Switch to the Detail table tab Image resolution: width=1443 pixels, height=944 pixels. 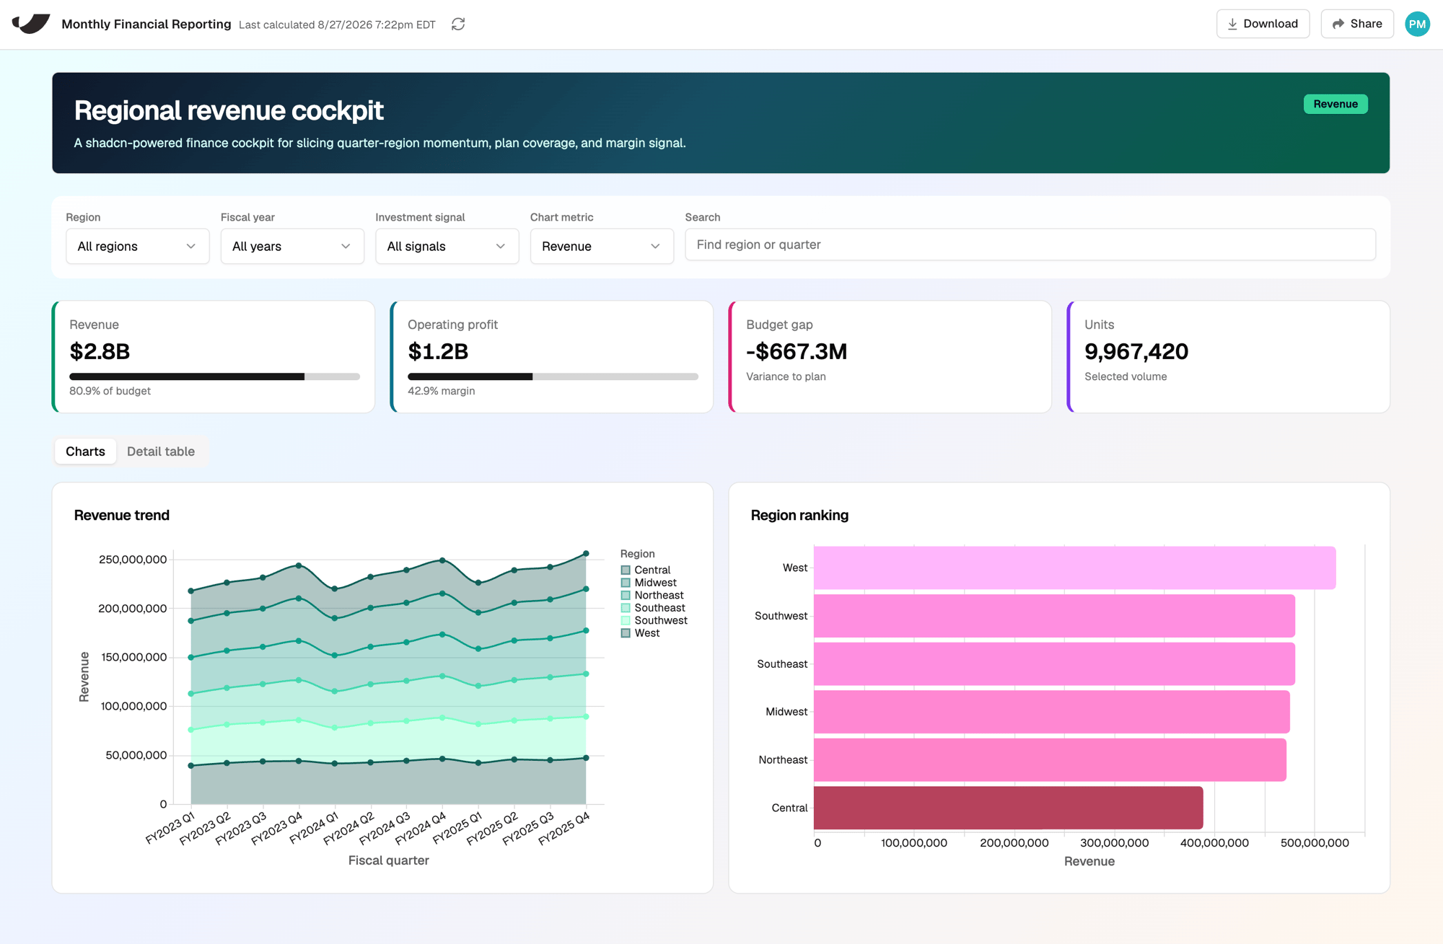[x=161, y=451]
